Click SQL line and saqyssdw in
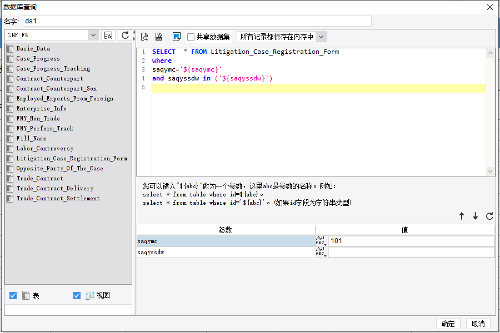The width and height of the screenshot is (500, 333). [x=212, y=78]
